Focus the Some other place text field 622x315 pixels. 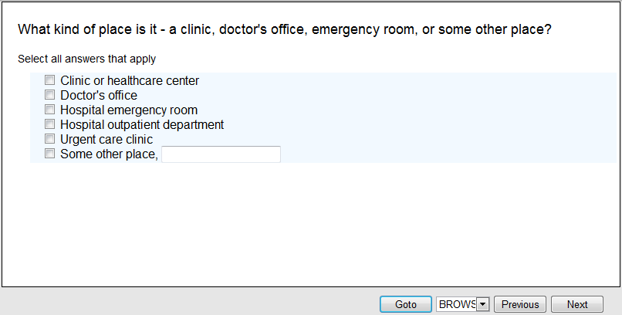[x=221, y=154]
